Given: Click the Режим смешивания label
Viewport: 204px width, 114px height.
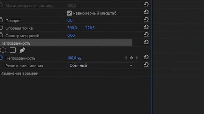Looking at the screenshot, I should [24, 66].
